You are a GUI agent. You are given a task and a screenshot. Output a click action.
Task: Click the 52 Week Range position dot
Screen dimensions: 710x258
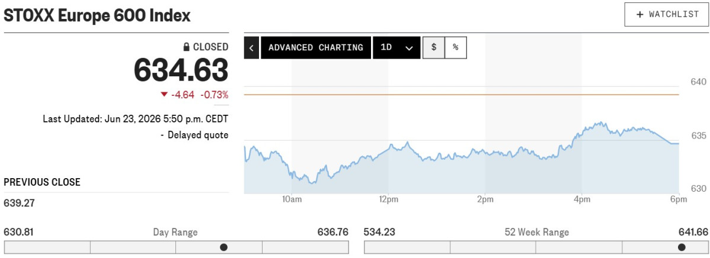coord(682,247)
